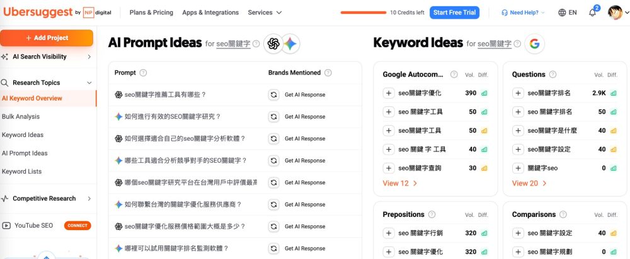Open Bulk Analysis in sidebar
The width and height of the screenshot is (630, 259).
coord(21,117)
